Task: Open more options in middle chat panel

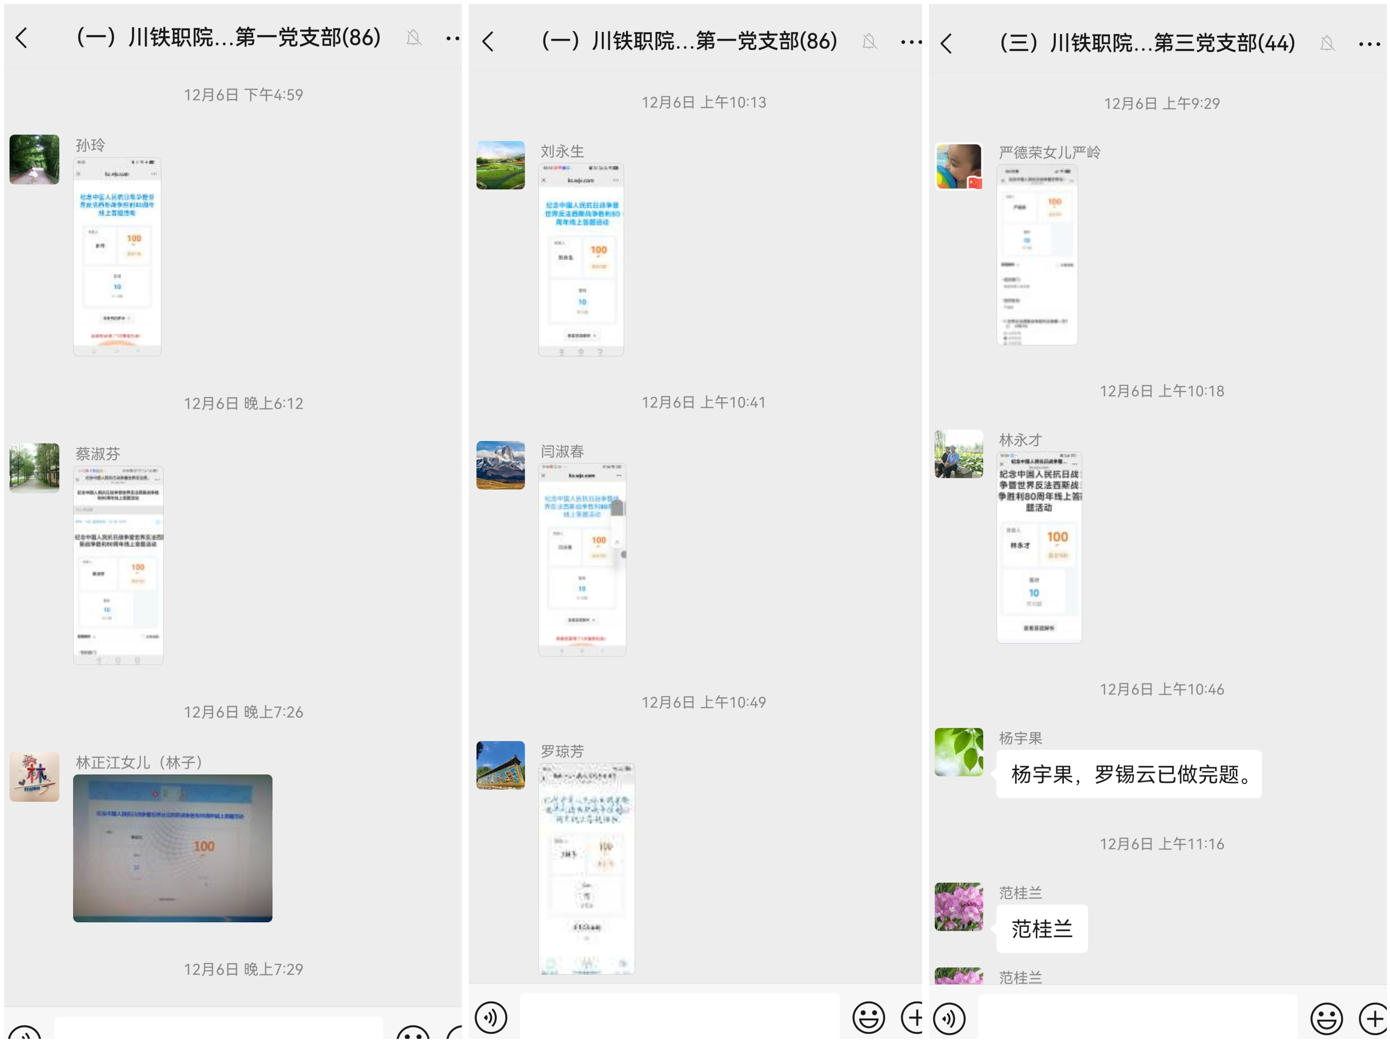Action: (910, 42)
